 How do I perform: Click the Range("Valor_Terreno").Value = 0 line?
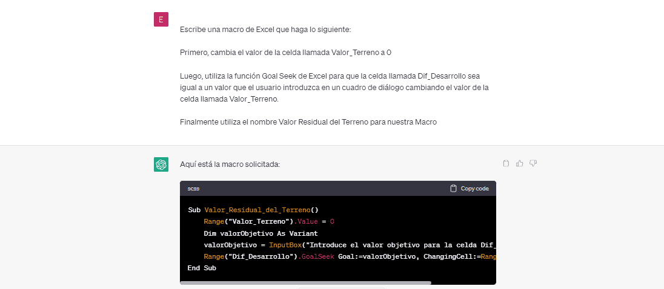pyautogui.click(x=270, y=222)
